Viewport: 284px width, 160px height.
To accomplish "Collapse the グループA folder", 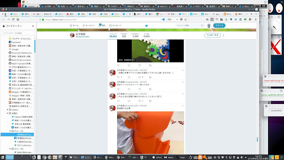I will pyautogui.click(x=10, y=131).
